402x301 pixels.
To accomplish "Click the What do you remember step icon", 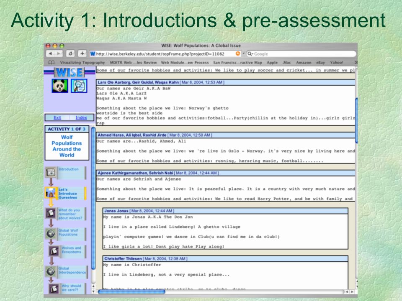I will 51,213.
